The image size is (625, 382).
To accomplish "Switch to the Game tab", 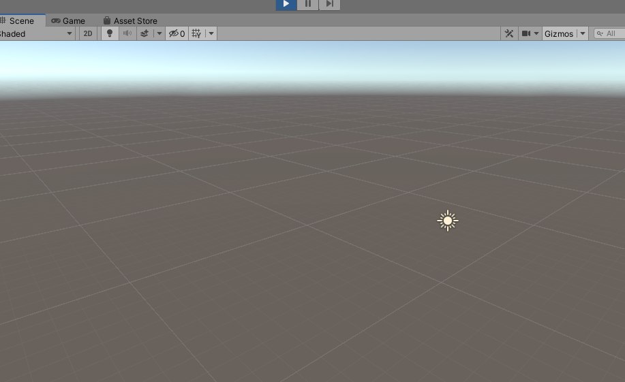I will point(68,20).
